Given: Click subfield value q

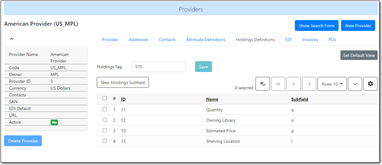Looking at the screenshot, I should [x=292, y=110].
